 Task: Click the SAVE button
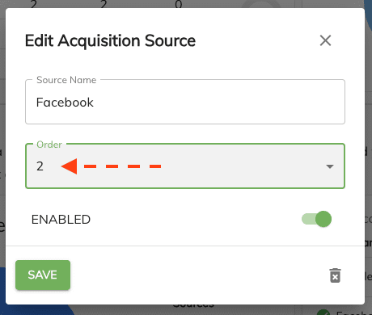pyautogui.click(x=43, y=275)
